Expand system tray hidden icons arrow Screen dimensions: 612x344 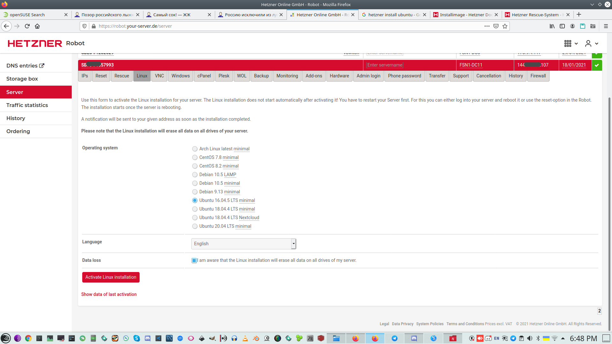point(563,338)
